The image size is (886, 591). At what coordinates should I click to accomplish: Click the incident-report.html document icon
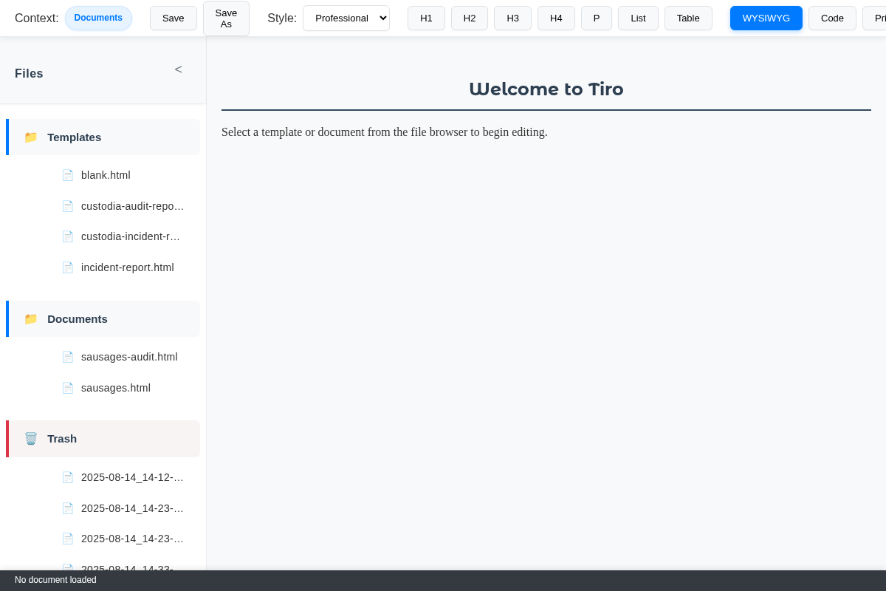pyautogui.click(x=68, y=267)
